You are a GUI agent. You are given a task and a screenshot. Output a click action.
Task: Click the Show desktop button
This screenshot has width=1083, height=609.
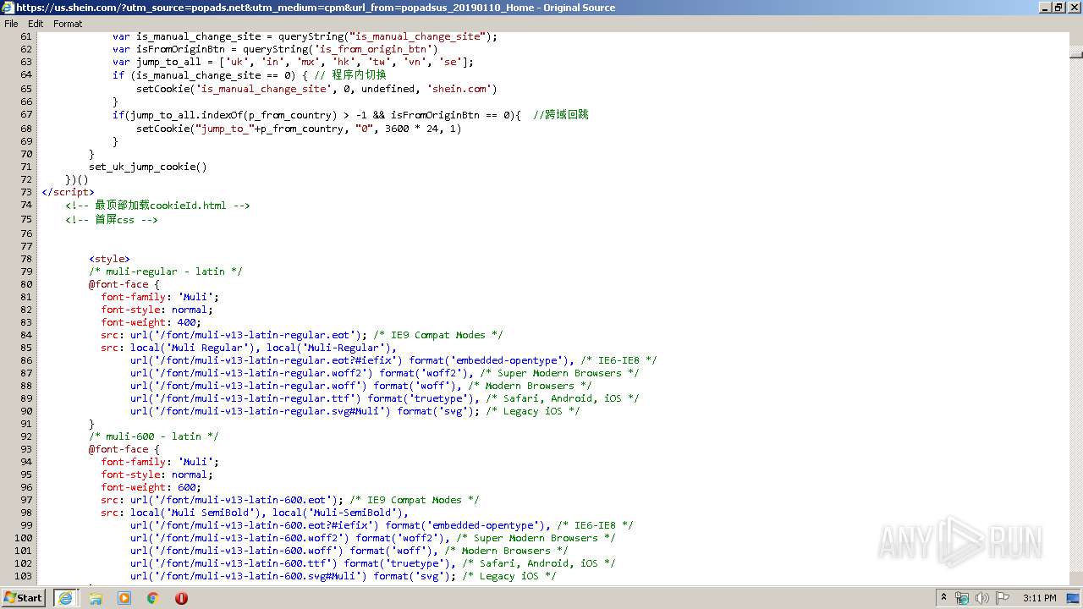(x=1075, y=598)
